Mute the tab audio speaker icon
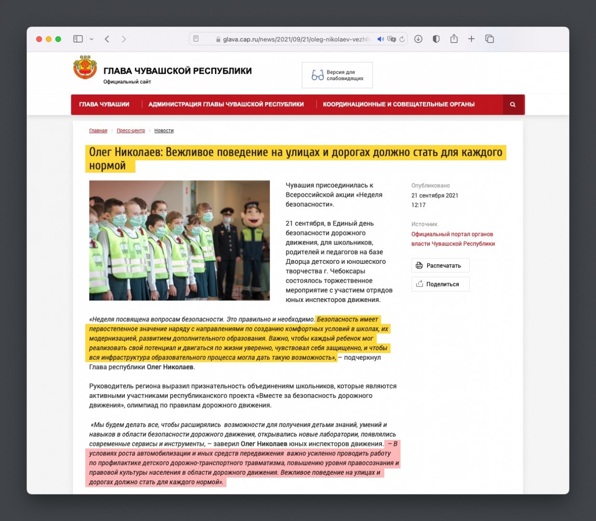The image size is (596, 521). tap(380, 39)
